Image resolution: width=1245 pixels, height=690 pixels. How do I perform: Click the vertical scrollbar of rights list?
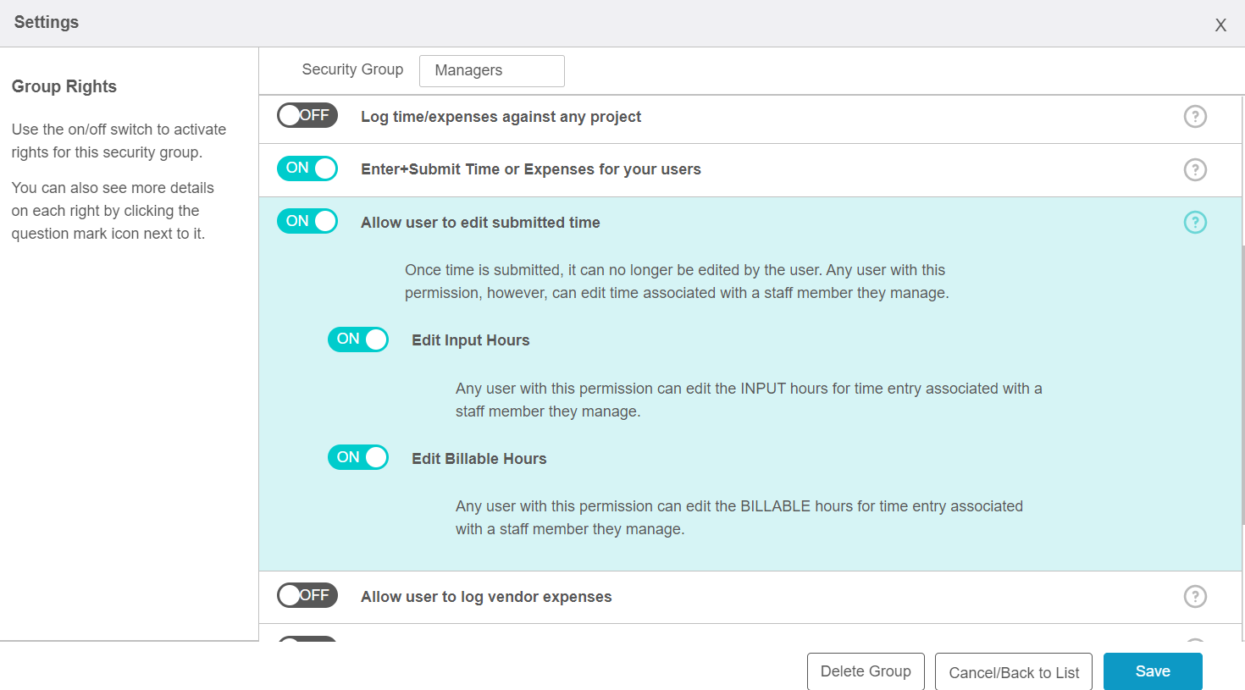(1242, 385)
